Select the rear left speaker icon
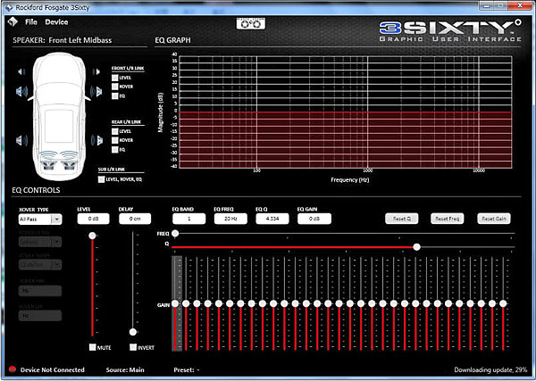Viewport: 536px width, 381px height. (x=21, y=140)
